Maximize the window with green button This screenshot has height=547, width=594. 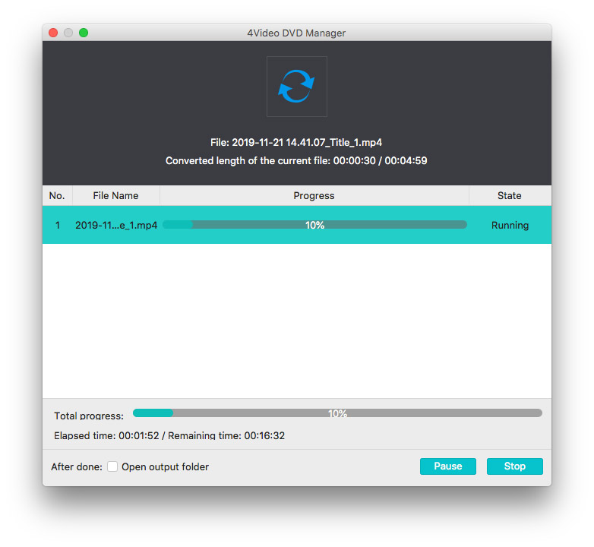pos(84,33)
